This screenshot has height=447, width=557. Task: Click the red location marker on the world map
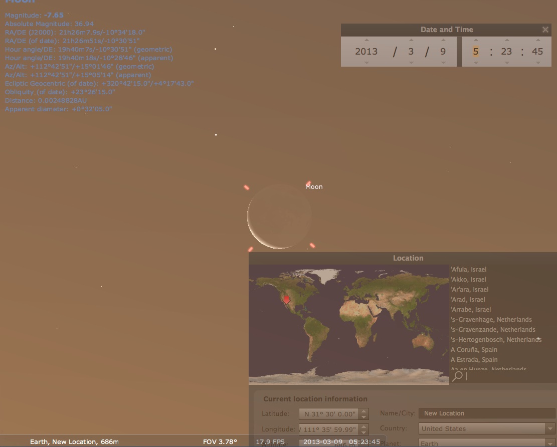coord(286,299)
